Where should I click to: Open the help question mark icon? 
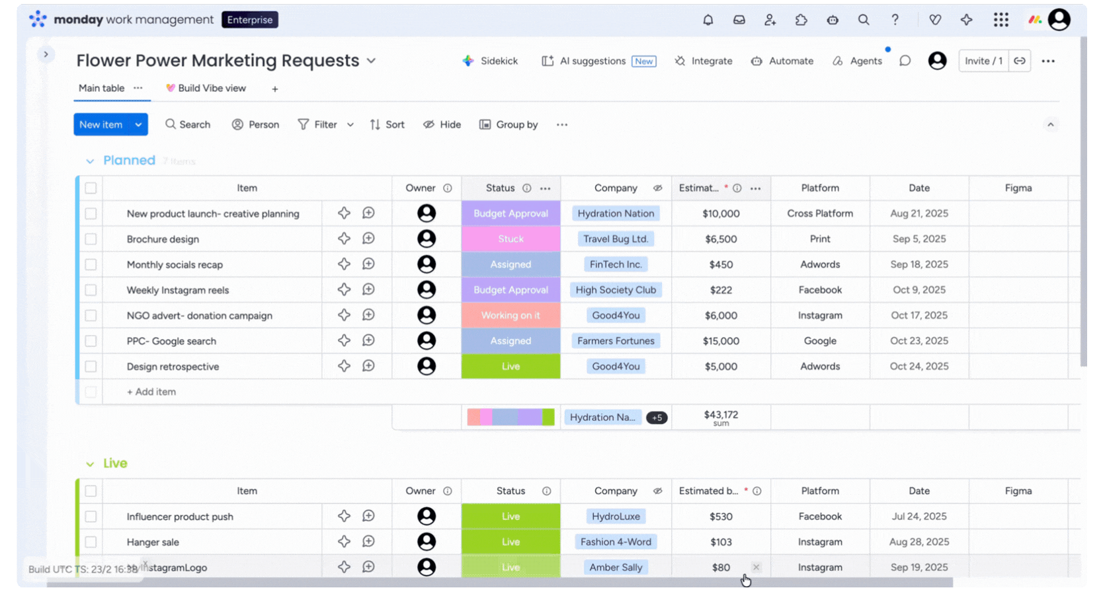tap(895, 20)
